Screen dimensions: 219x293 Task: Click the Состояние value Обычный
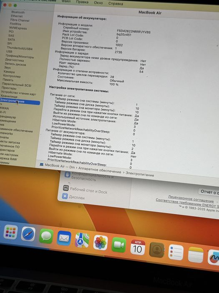click(117, 81)
